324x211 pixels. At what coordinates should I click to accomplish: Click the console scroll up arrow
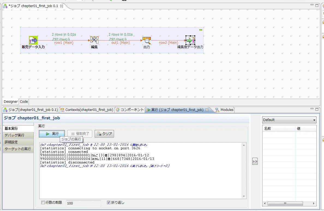click(244, 145)
